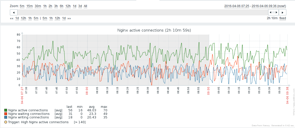This screenshot has height=128, width=295.
Task: Click the right arrow button at scrollbar end
Action: tap(282, 12)
